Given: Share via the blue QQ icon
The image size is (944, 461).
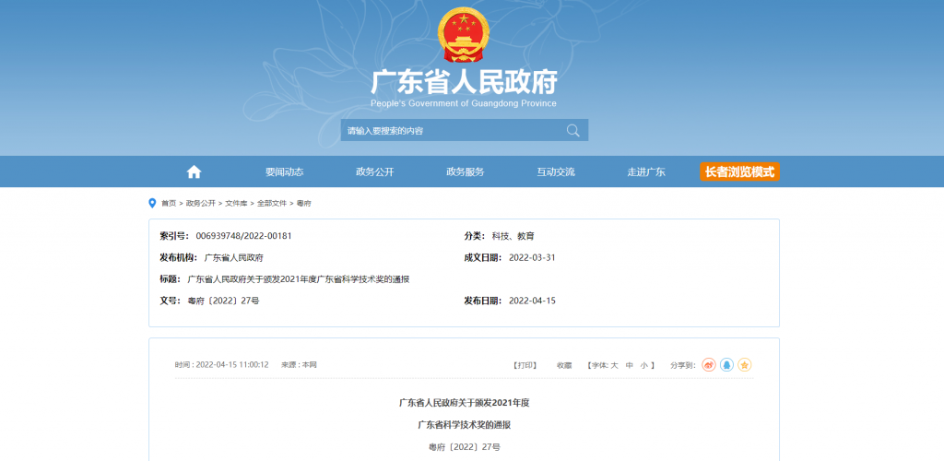Looking at the screenshot, I should 726,365.
